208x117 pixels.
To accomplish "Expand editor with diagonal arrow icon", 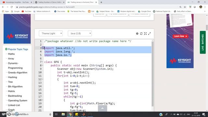I will tap(149, 33).
